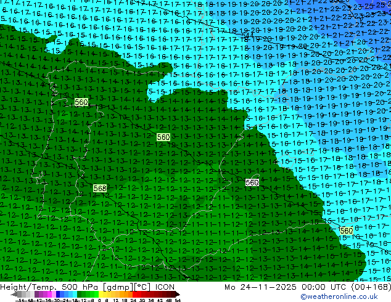Click the yellow swatch on the colour scale
This screenshot has width=391, height=302.
[x=101, y=294]
